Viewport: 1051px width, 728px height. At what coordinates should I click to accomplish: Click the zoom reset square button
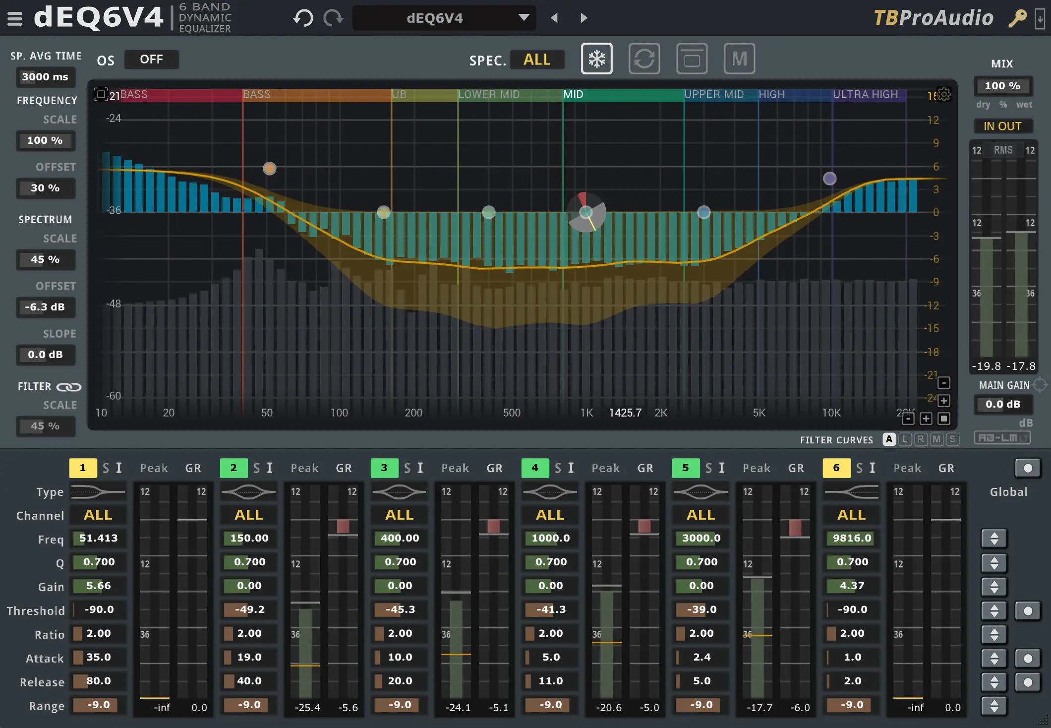(944, 419)
